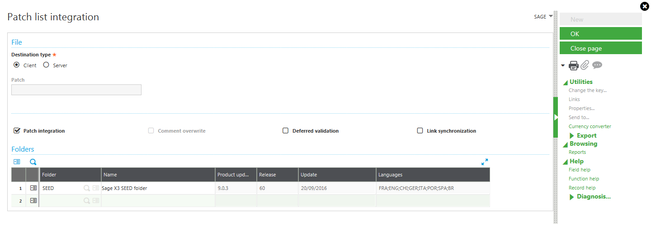Viewport: 651px width, 231px height.
Task: Click the paperclip attachment icon
Action: pyautogui.click(x=585, y=65)
